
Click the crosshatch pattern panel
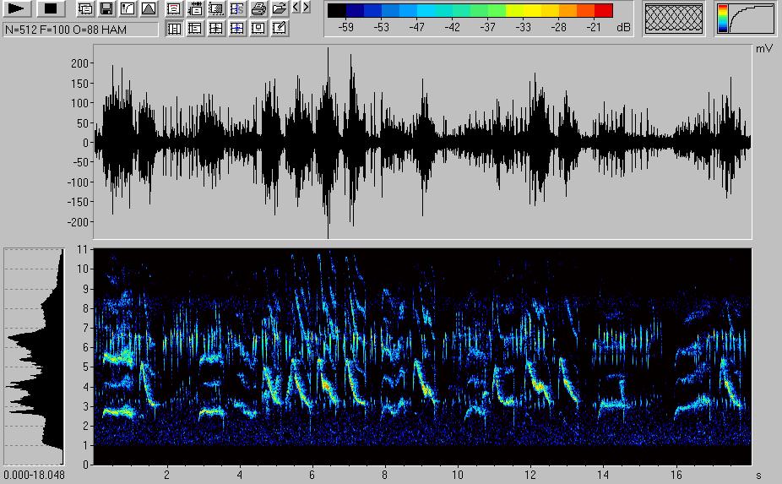tap(673, 19)
